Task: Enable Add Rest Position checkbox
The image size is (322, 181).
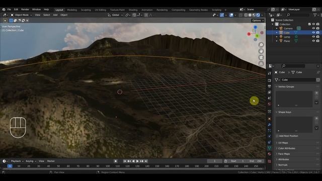Action: 277,136
